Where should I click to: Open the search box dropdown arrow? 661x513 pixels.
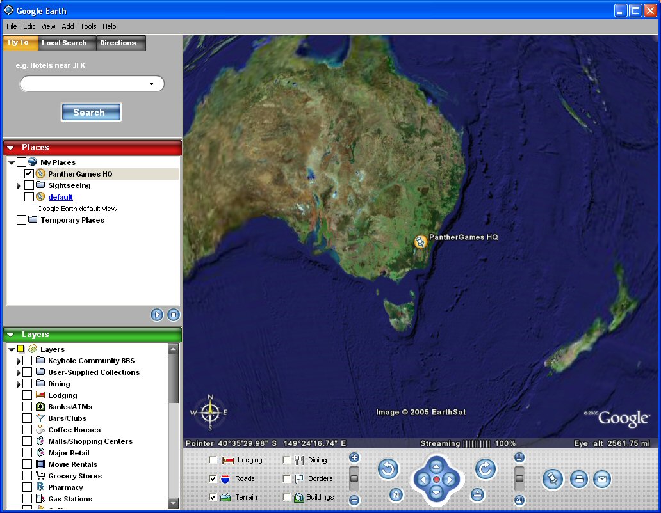(152, 84)
